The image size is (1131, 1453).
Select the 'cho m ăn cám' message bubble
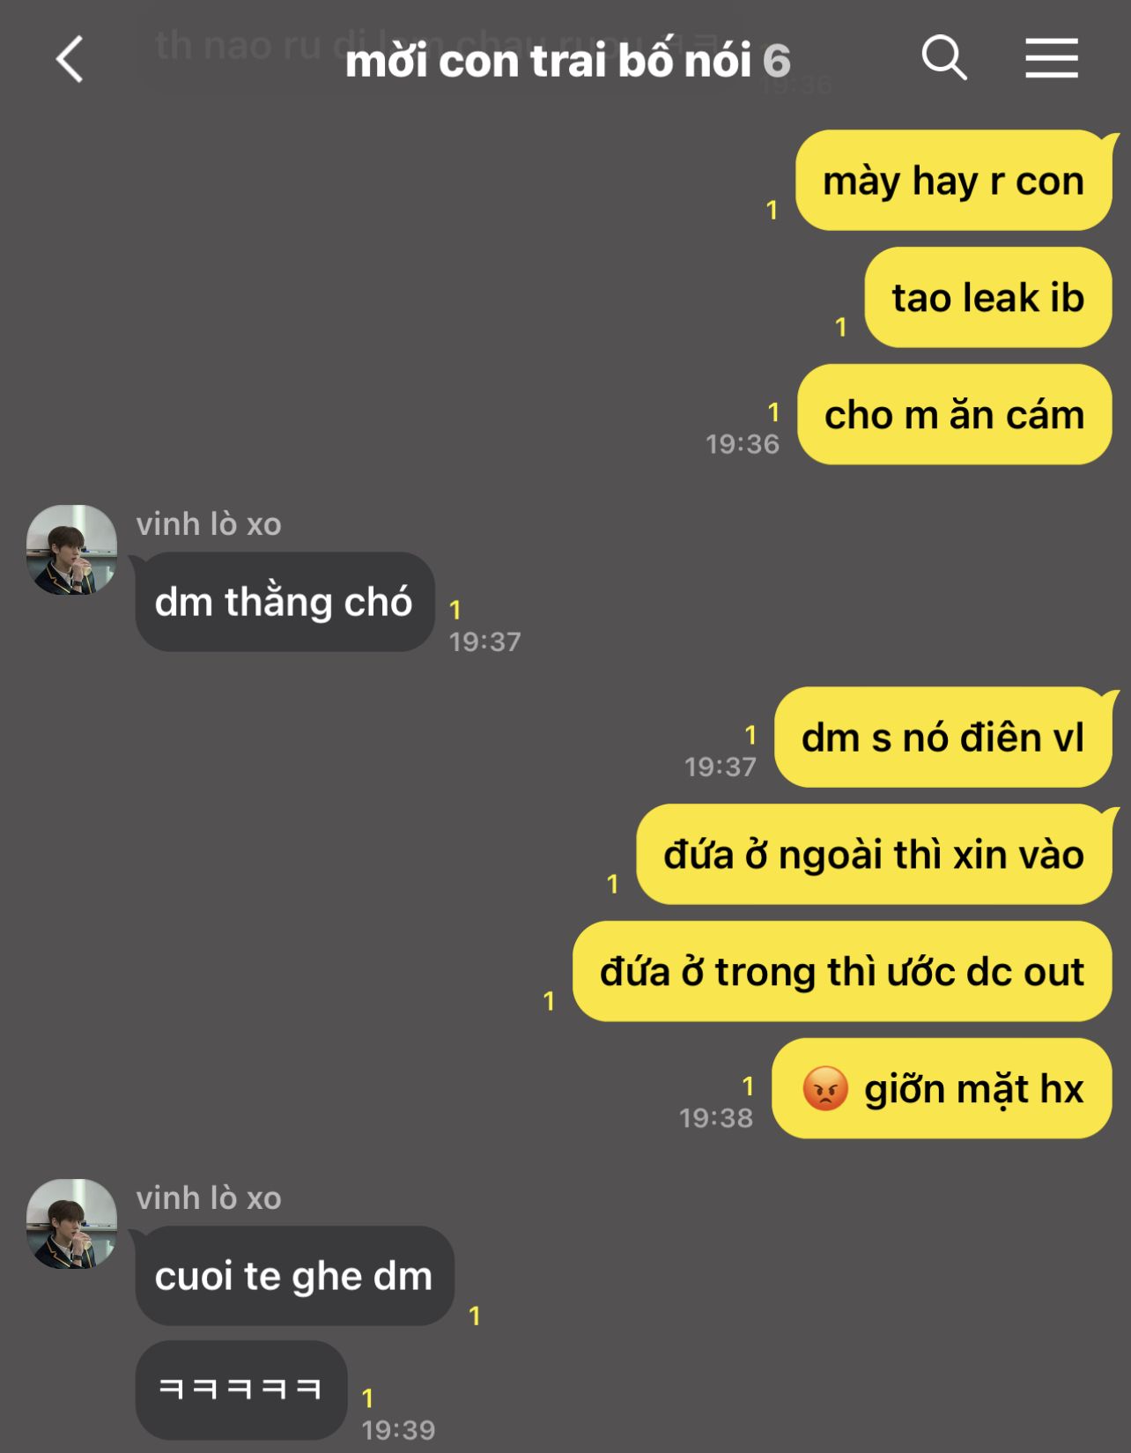tap(955, 414)
